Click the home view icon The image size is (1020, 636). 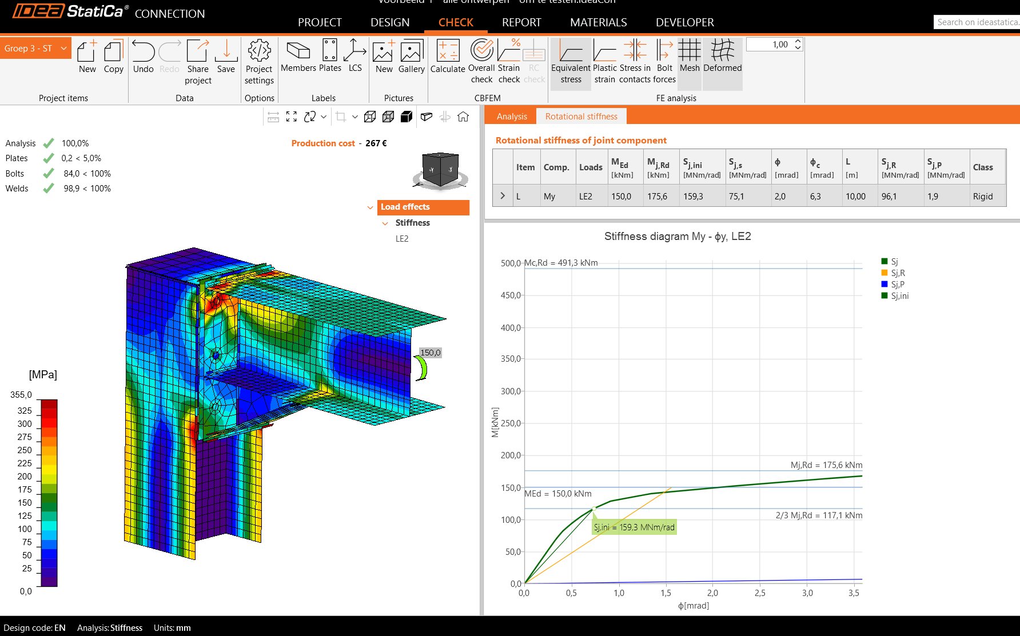click(463, 117)
